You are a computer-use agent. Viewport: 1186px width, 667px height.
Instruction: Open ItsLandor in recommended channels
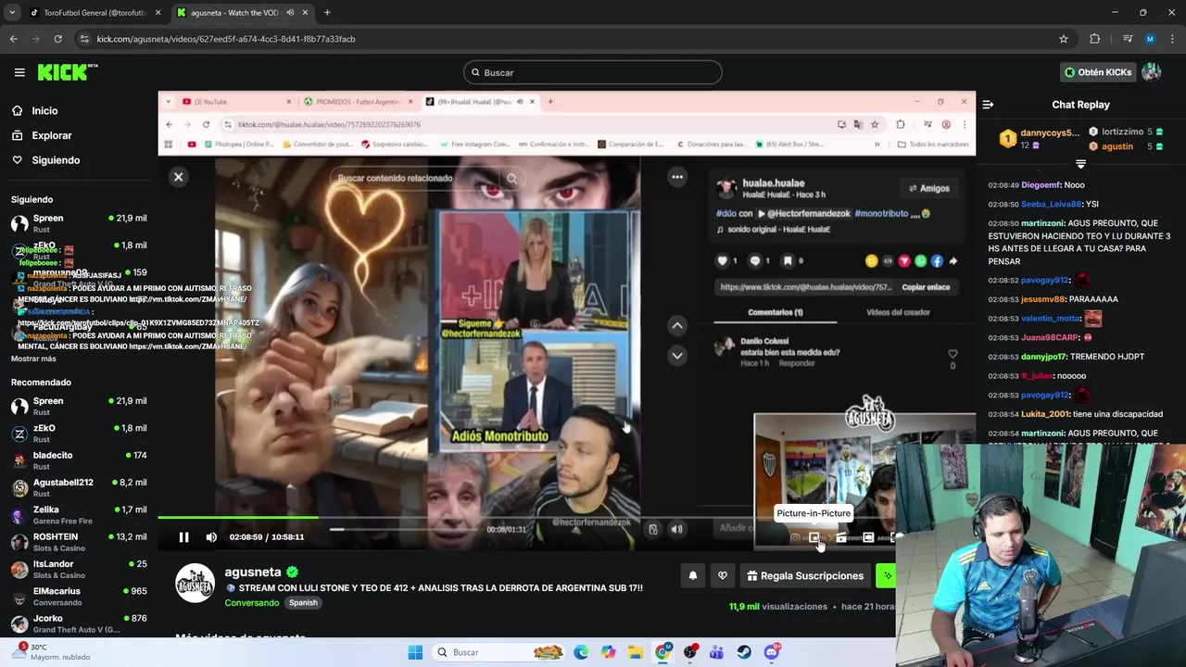[79, 569]
